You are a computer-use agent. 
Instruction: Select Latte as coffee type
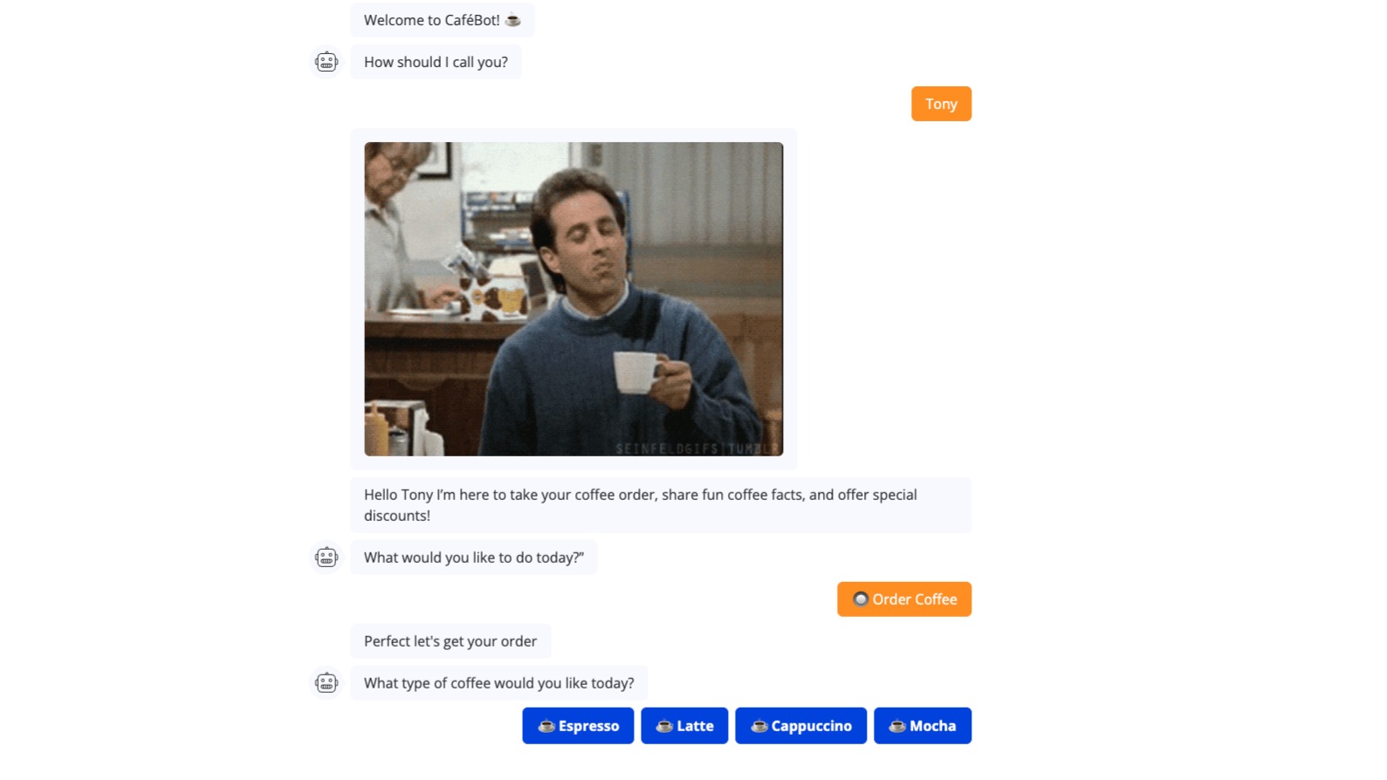click(x=684, y=726)
